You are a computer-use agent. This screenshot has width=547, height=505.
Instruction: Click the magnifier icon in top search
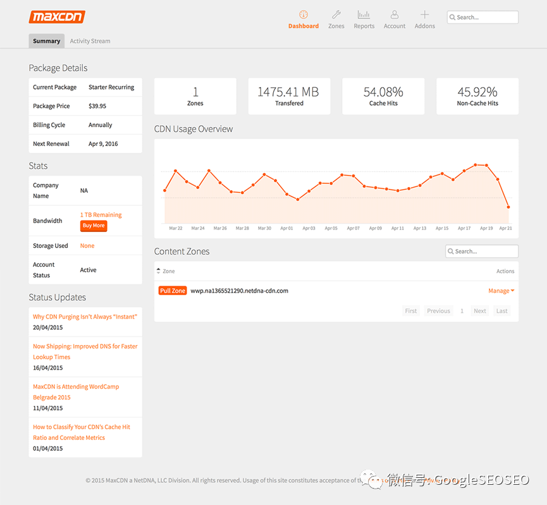click(x=453, y=17)
